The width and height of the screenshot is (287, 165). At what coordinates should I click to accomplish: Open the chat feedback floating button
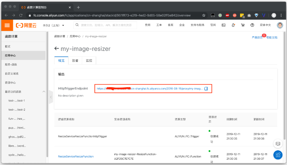point(278,144)
